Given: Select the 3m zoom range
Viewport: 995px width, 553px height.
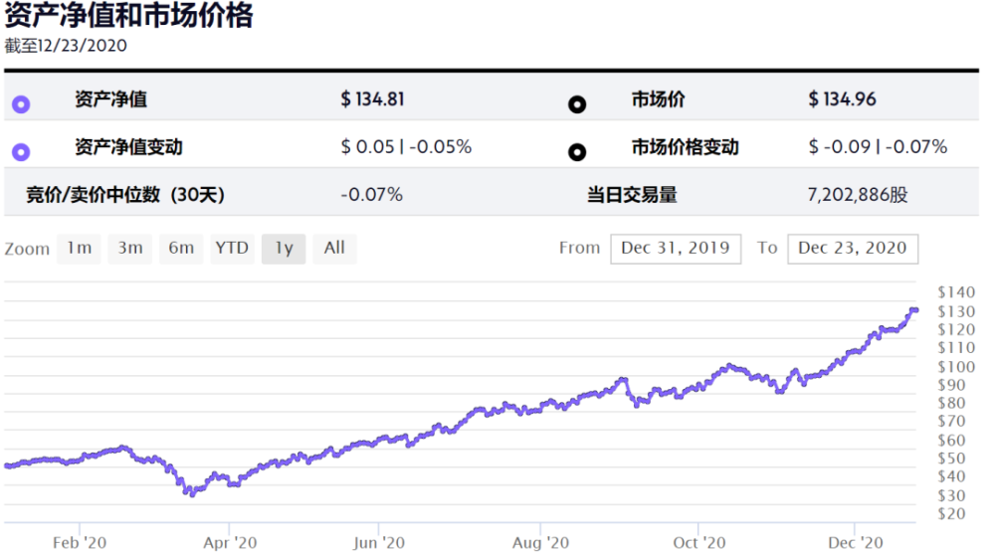Looking at the screenshot, I should pos(130,248).
